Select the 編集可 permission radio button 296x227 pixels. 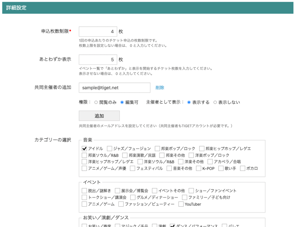pyautogui.click(x=122, y=102)
